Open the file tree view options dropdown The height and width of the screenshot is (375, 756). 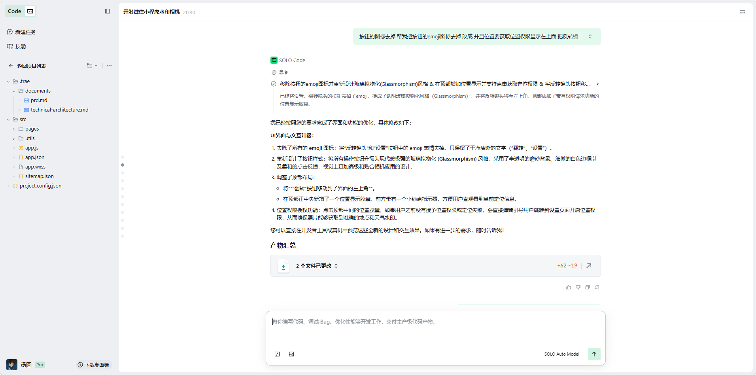[x=92, y=66]
